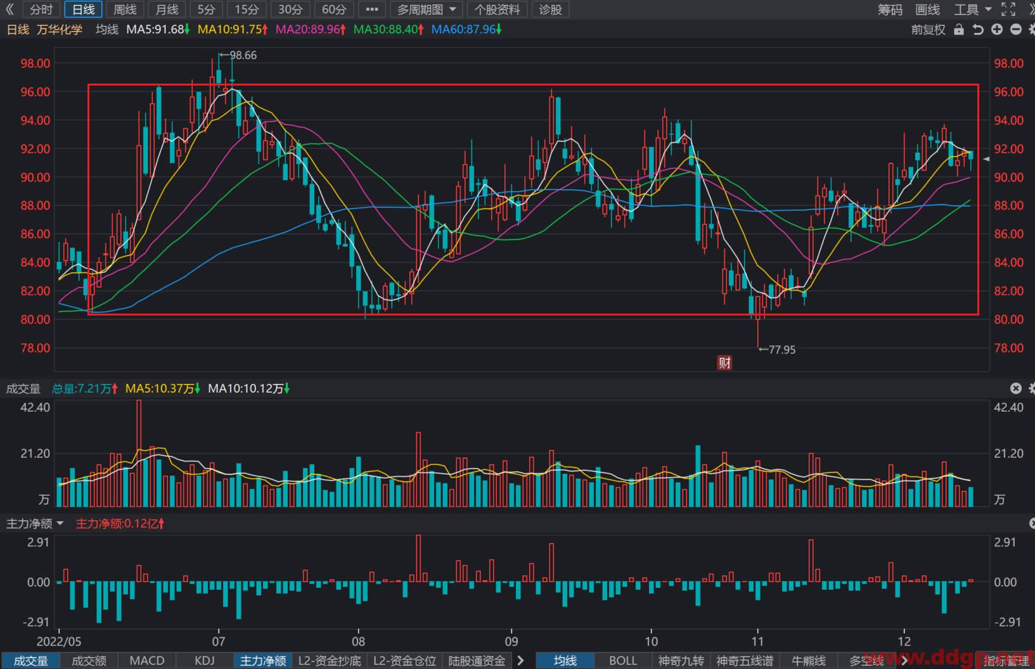Collapse panel with left double-chevron icon

click(10, 10)
